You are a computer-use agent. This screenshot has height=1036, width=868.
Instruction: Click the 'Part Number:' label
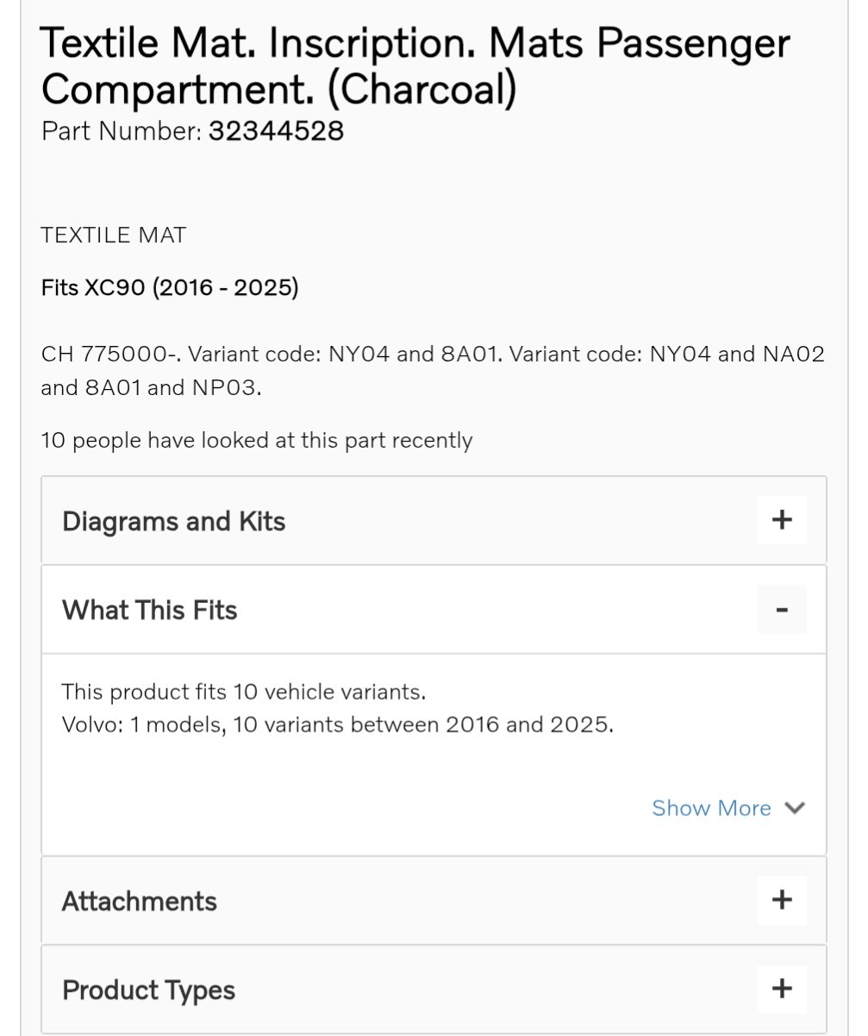coord(122,131)
